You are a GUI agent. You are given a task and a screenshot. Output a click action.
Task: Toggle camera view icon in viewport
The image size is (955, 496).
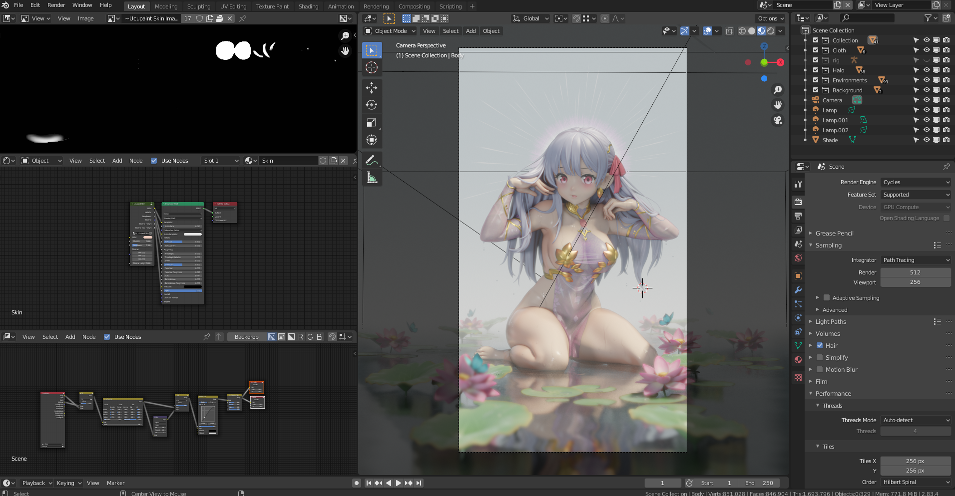tap(778, 120)
